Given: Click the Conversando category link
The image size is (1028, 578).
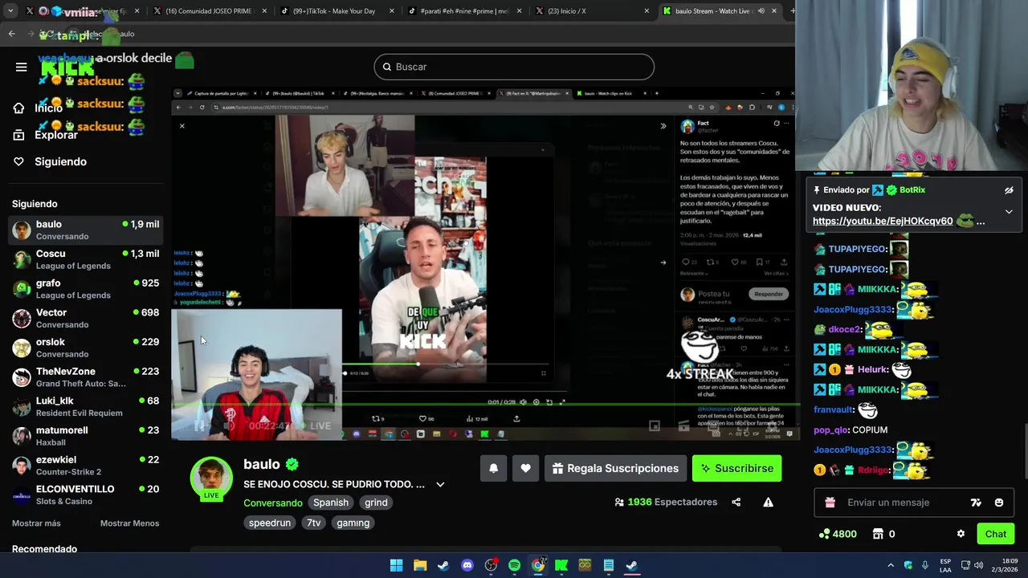Looking at the screenshot, I should (x=273, y=503).
